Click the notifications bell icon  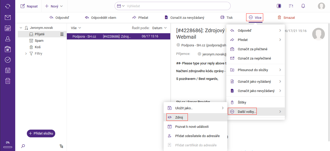(x=303, y=6)
